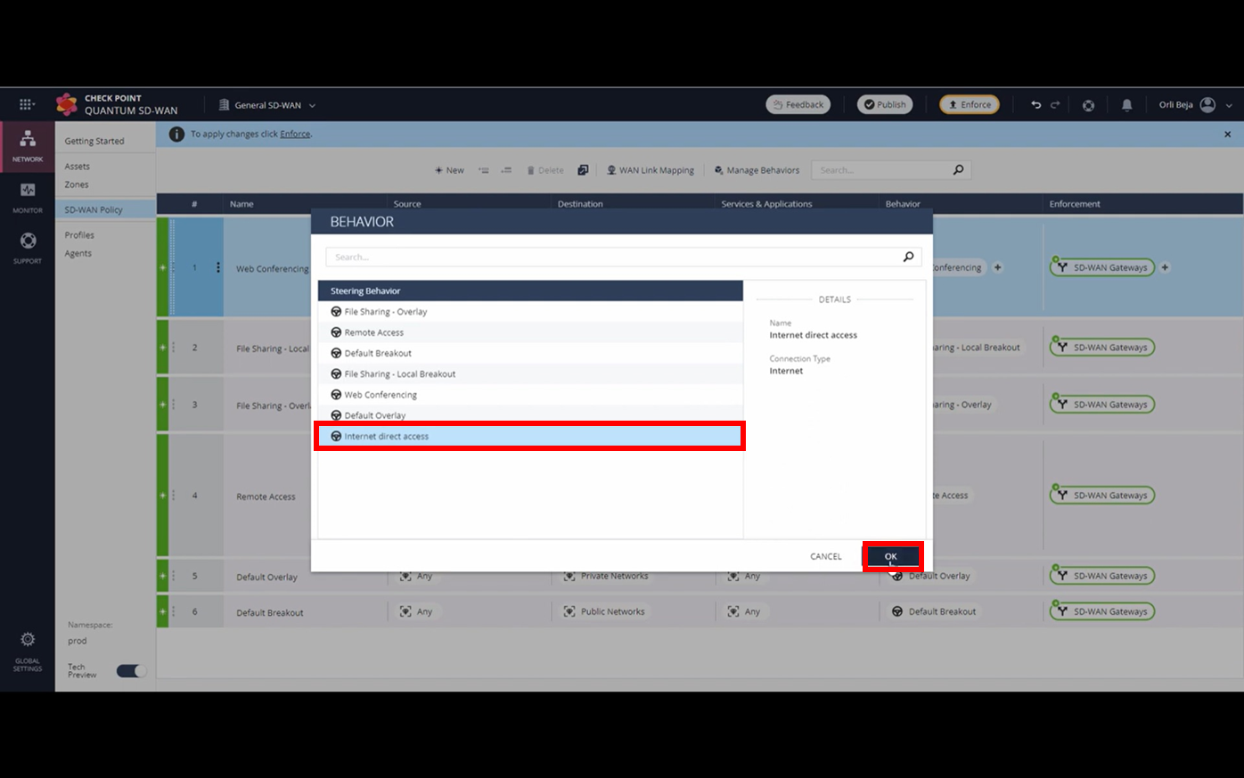Open the Monitor section in sidebar
Image resolution: width=1244 pixels, height=778 pixels.
pos(28,197)
